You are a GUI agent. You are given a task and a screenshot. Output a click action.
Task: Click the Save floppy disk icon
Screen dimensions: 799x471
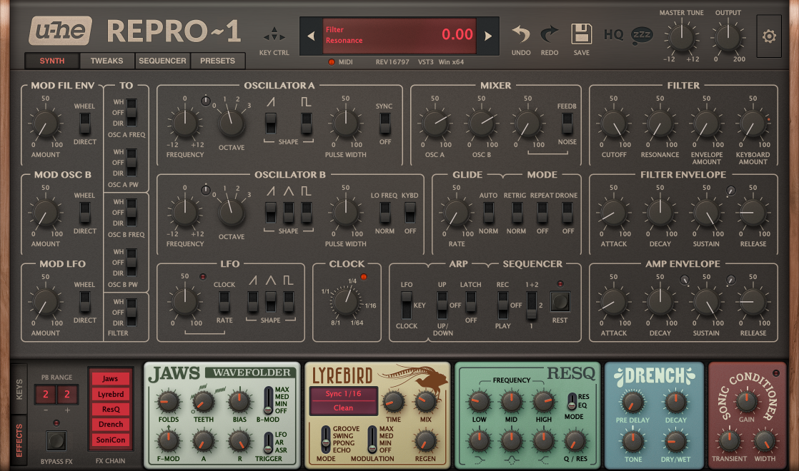coord(581,34)
